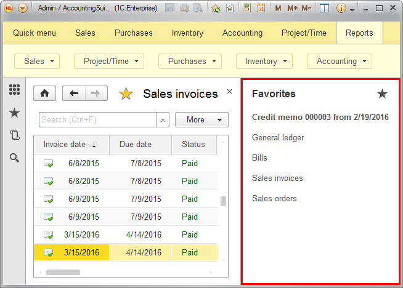Open the Accounting section in top menu
403x288 pixels.
coord(242,33)
